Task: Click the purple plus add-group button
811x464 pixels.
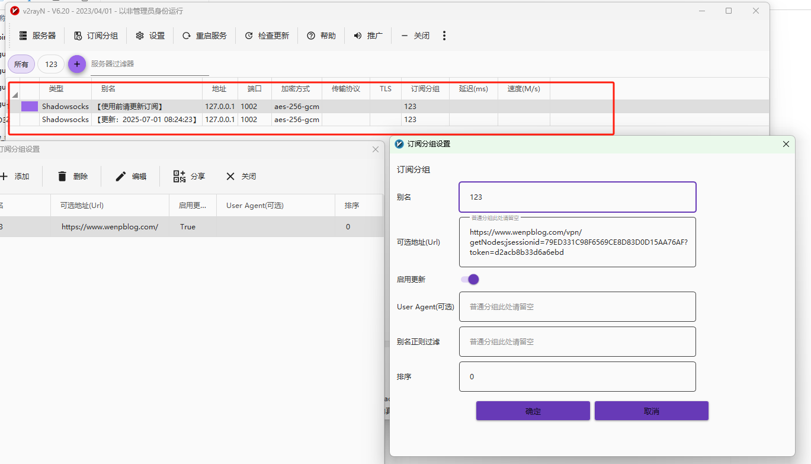Action: (x=77, y=64)
